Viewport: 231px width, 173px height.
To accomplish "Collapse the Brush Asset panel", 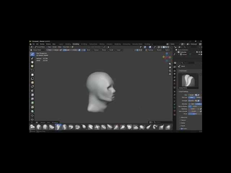I will tap(182, 71).
